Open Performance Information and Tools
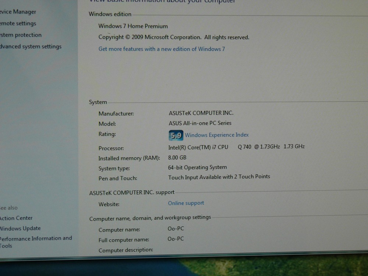Viewport: 368px width, 276px height. pos(36,242)
